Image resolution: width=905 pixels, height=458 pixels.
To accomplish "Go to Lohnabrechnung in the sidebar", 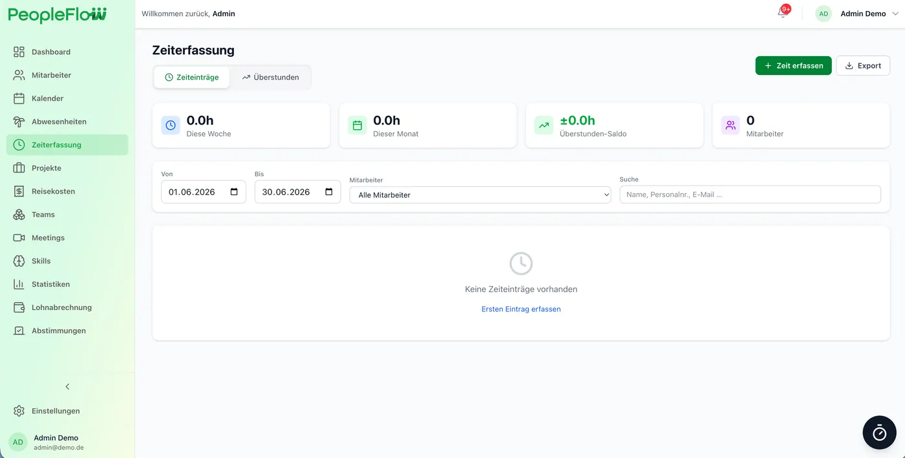I will (x=67, y=307).
